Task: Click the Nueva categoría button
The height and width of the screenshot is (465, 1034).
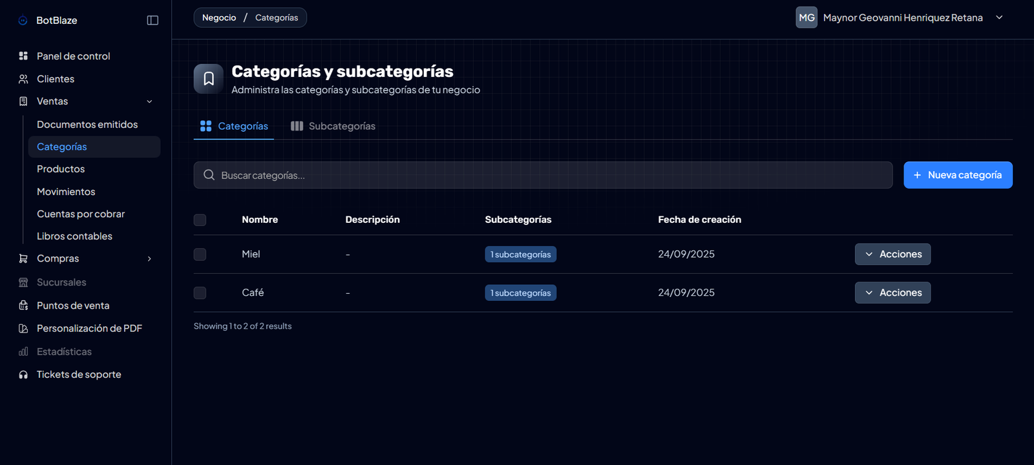Action: 958,175
